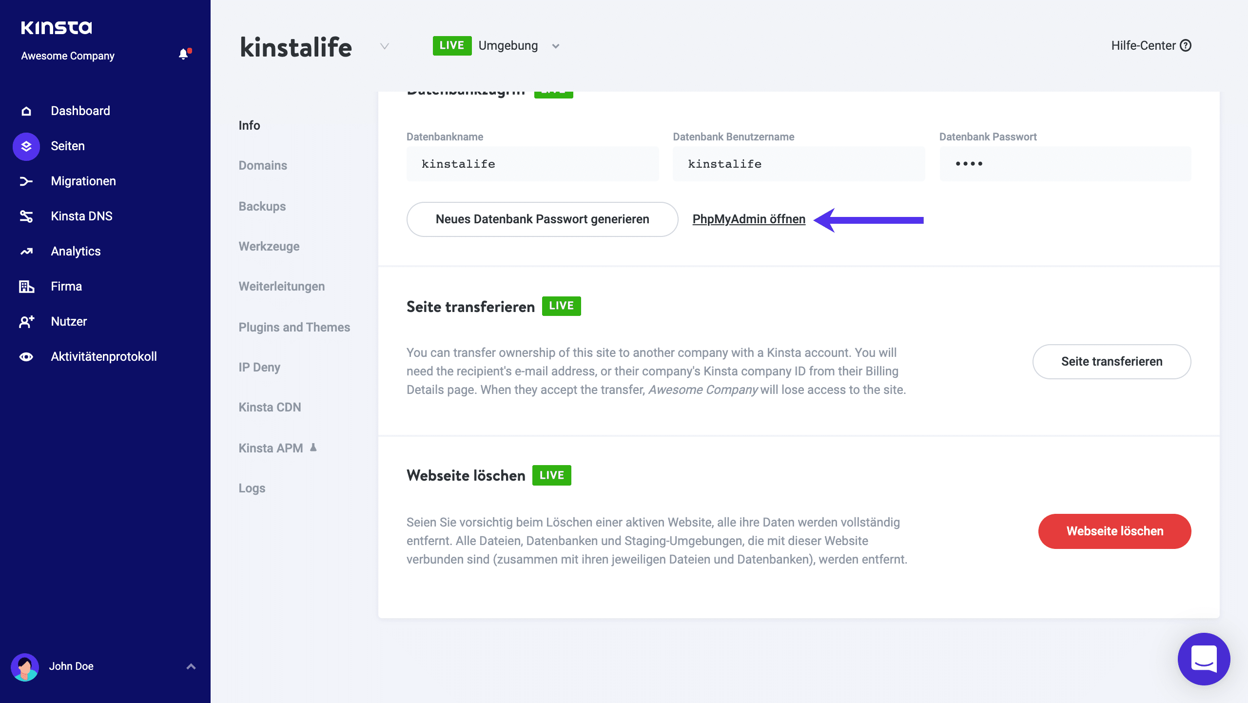
Task: Select the Seiten layers icon
Action: pyautogui.click(x=25, y=146)
